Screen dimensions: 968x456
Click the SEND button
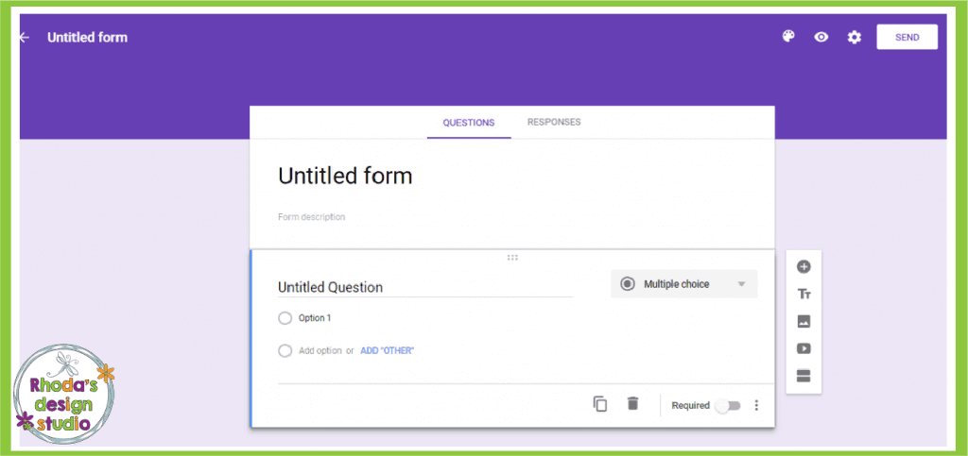pyautogui.click(x=907, y=37)
